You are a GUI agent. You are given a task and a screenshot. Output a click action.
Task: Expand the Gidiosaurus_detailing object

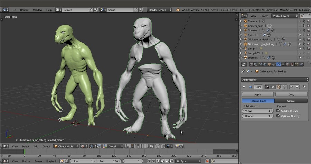point(241,39)
